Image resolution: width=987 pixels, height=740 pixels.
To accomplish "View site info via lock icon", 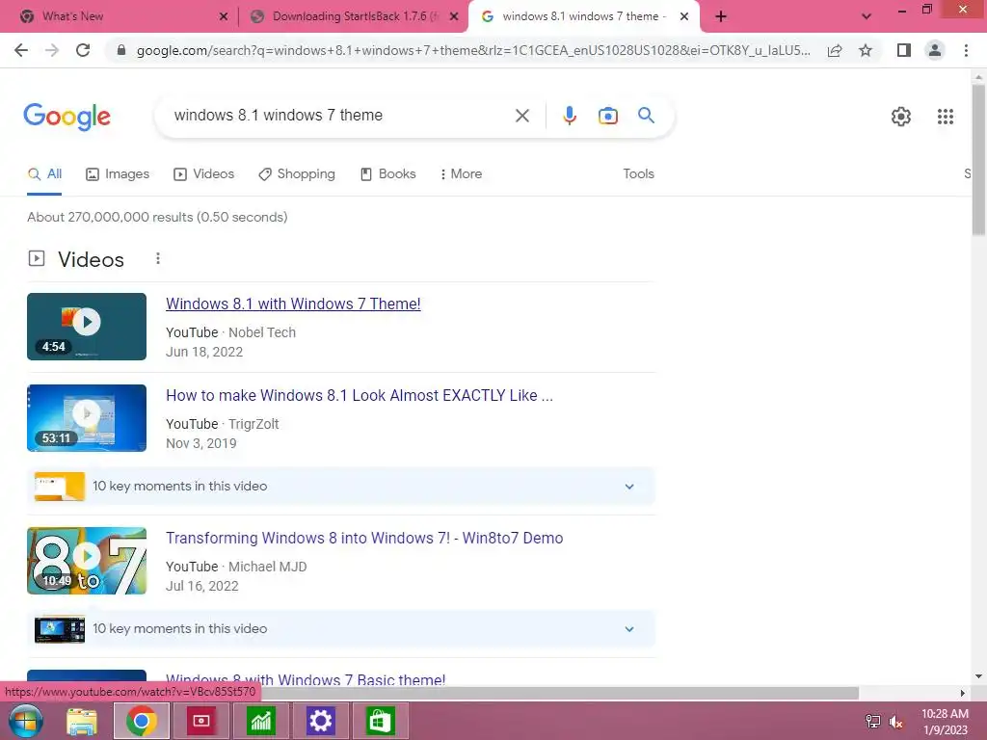I will coord(121,50).
